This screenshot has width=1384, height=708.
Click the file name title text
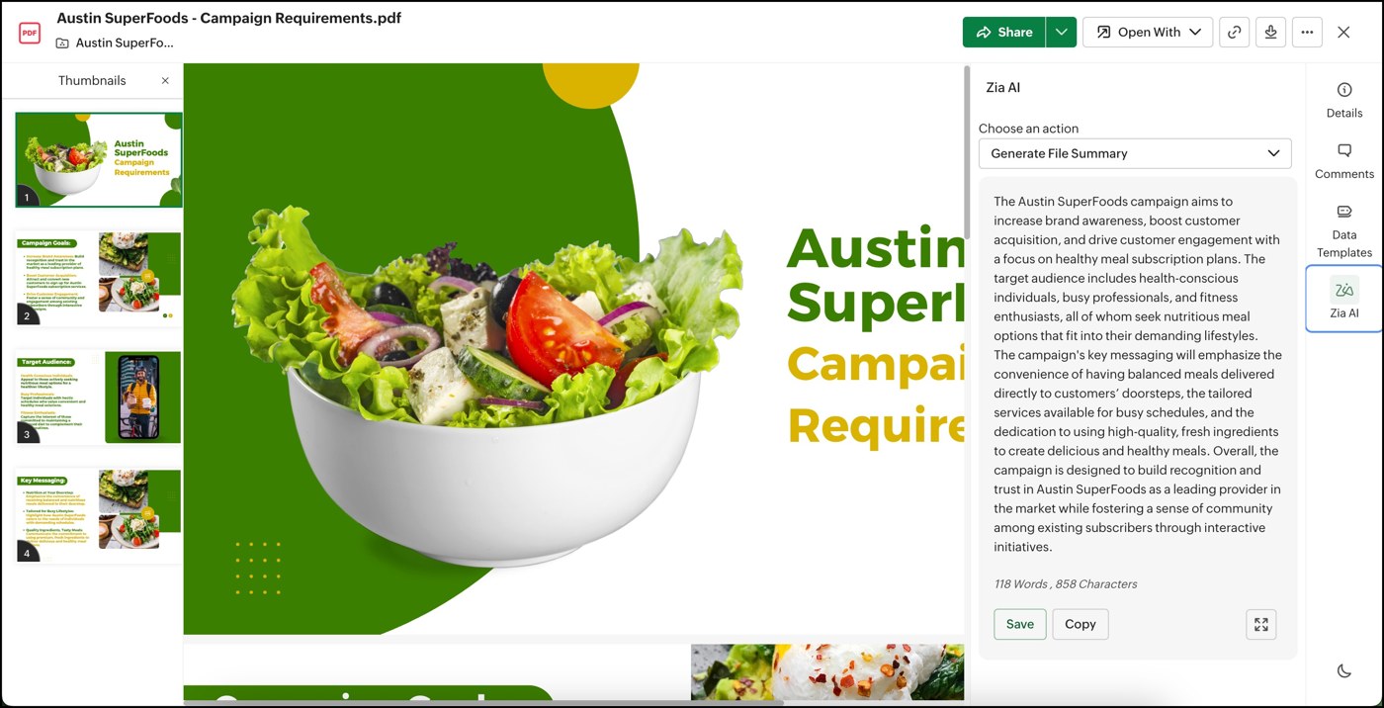(x=229, y=18)
